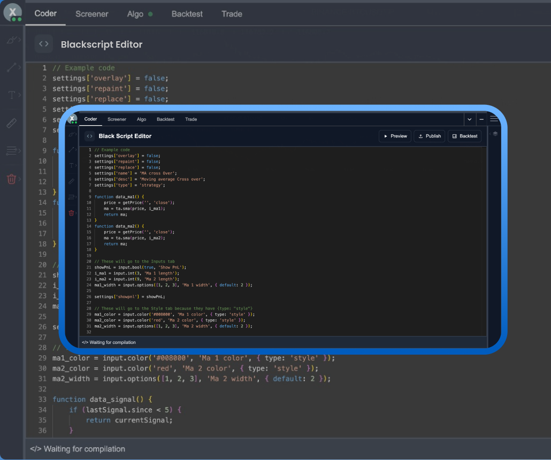Open the Screener tab in the inset window
The image size is (551, 460).
(x=117, y=119)
